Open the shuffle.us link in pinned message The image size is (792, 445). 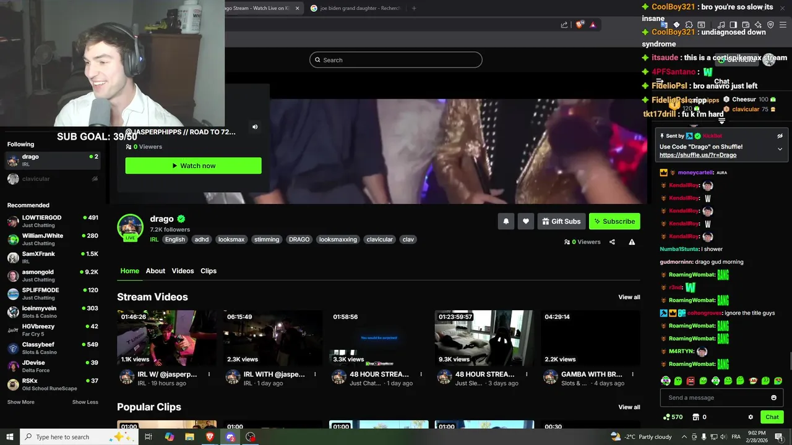(698, 155)
